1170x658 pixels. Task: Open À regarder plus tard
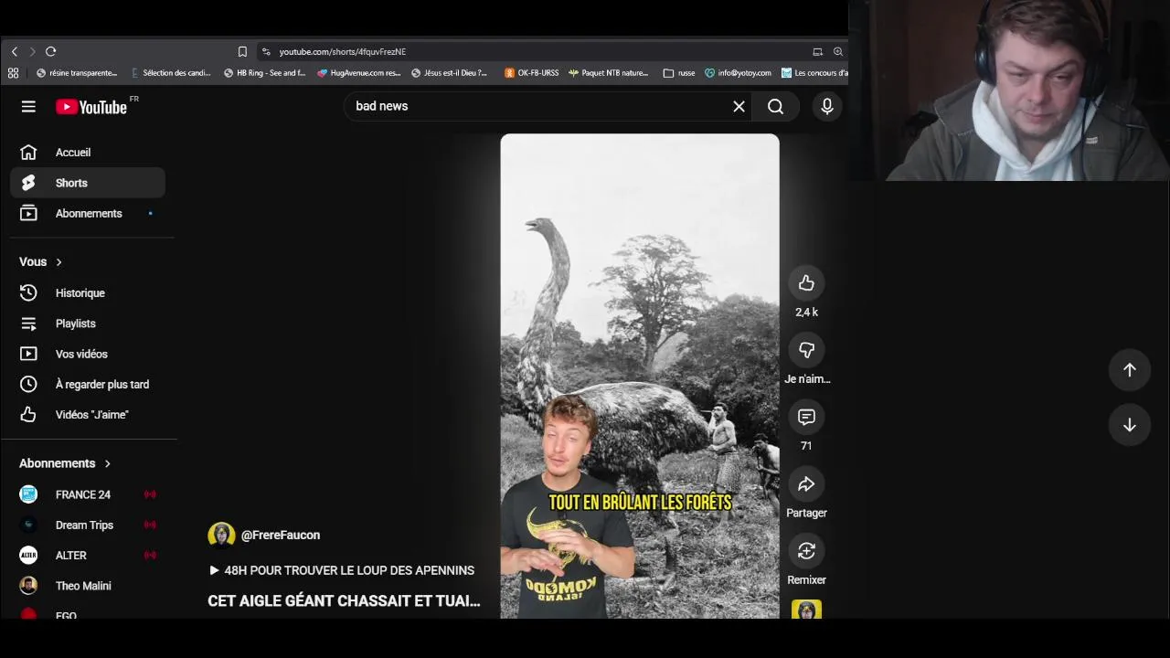click(88, 385)
